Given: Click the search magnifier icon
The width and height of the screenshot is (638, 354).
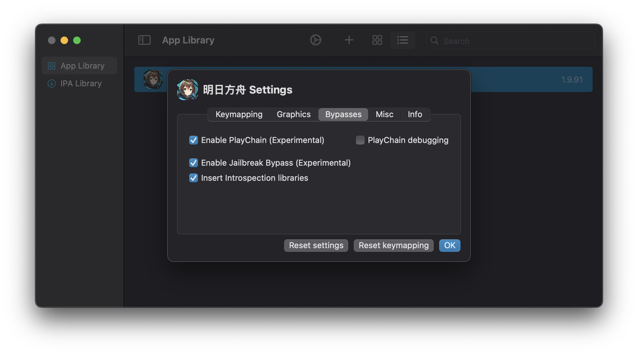Looking at the screenshot, I should pos(434,41).
